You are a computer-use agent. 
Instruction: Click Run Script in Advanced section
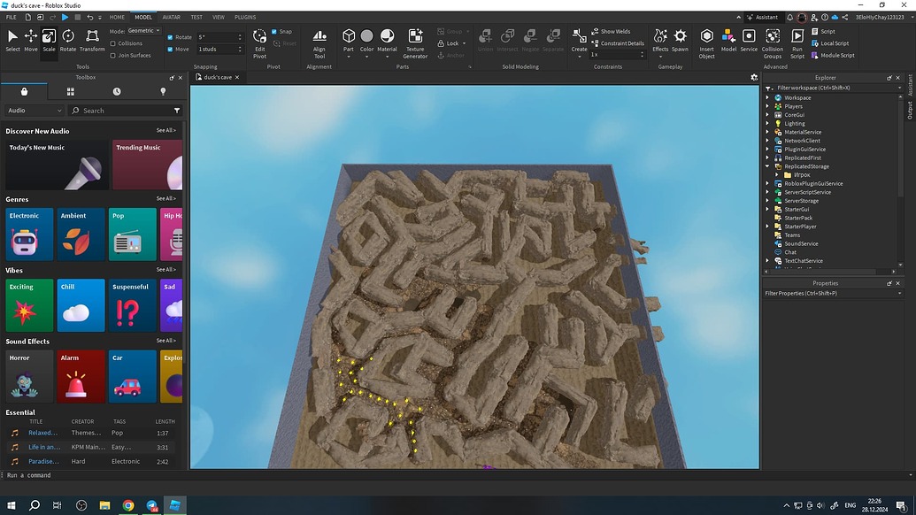[797, 40]
